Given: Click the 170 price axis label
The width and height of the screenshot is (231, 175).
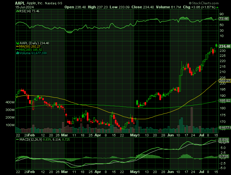Looking at the screenshot, I should 222,122.
